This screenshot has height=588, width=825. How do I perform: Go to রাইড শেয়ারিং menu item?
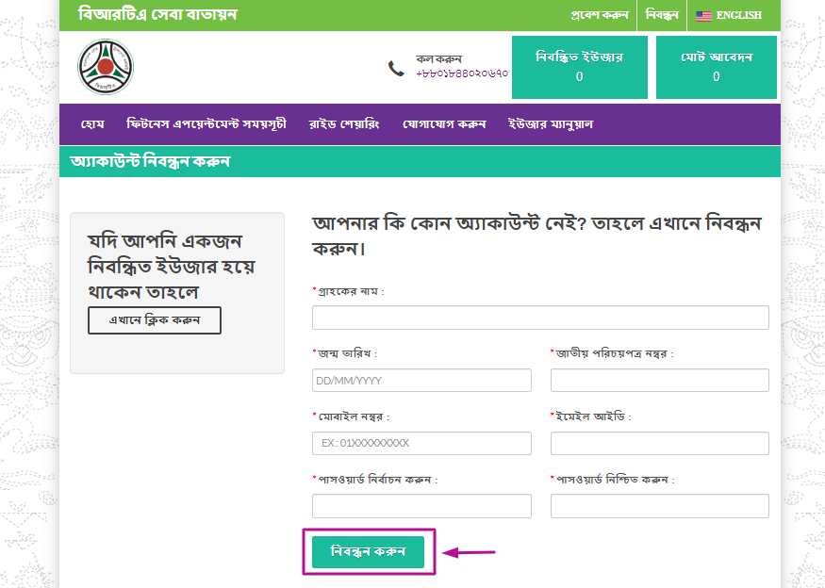point(344,124)
